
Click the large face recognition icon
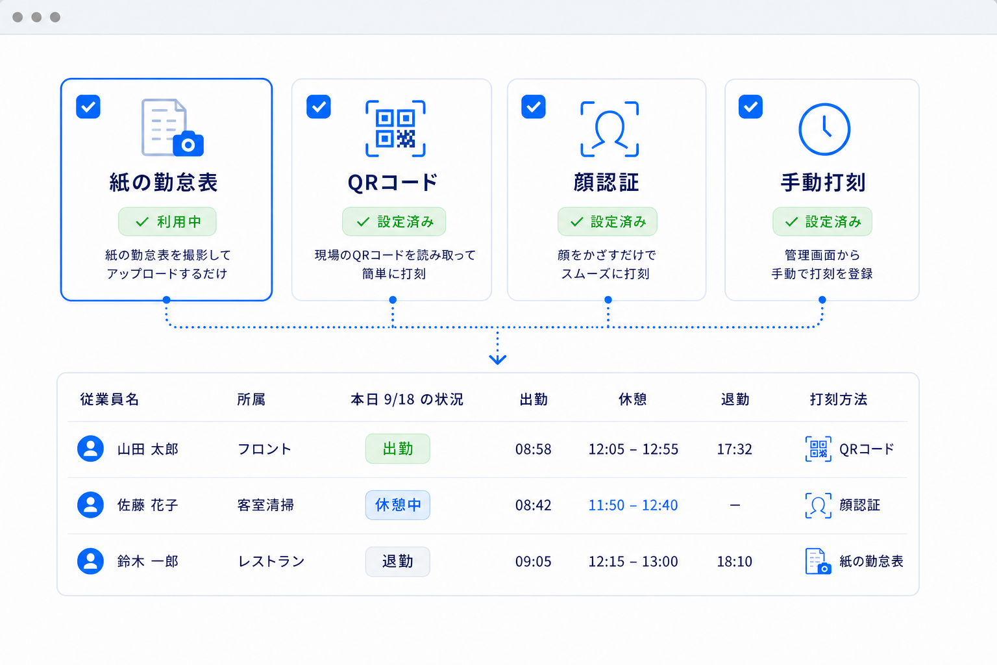pos(609,129)
